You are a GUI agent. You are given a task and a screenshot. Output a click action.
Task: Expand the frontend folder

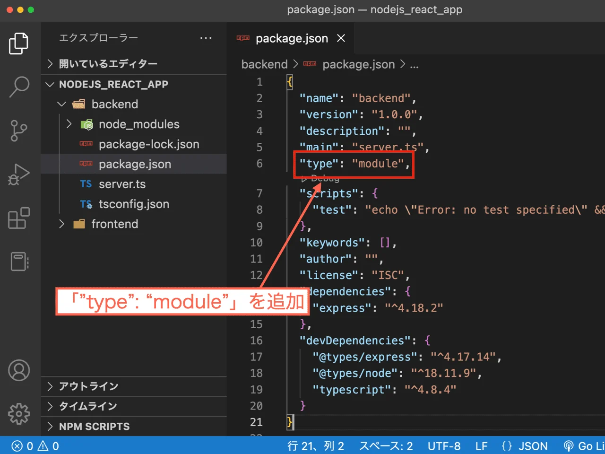click(115, 224)
